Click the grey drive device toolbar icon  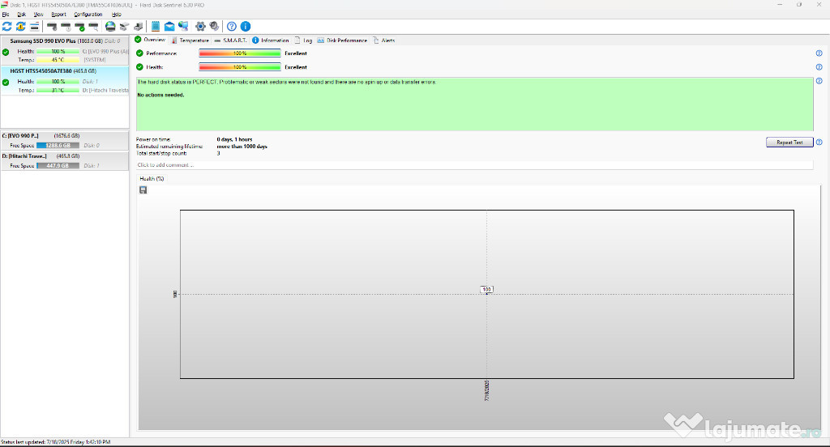click(124, 27)
